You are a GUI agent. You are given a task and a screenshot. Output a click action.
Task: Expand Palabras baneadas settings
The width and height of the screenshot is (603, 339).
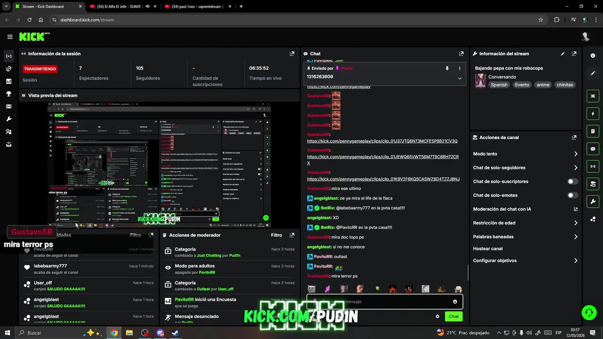(x=576, y=237)
